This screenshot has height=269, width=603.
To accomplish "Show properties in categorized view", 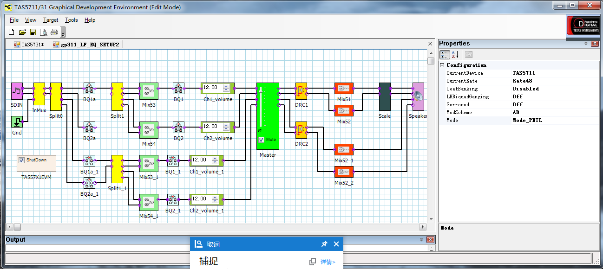I will click(x=445, y=54).
